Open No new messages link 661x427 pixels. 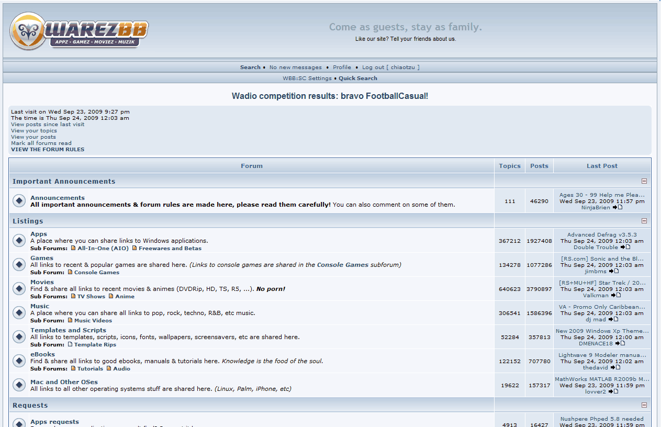point(296,67)
